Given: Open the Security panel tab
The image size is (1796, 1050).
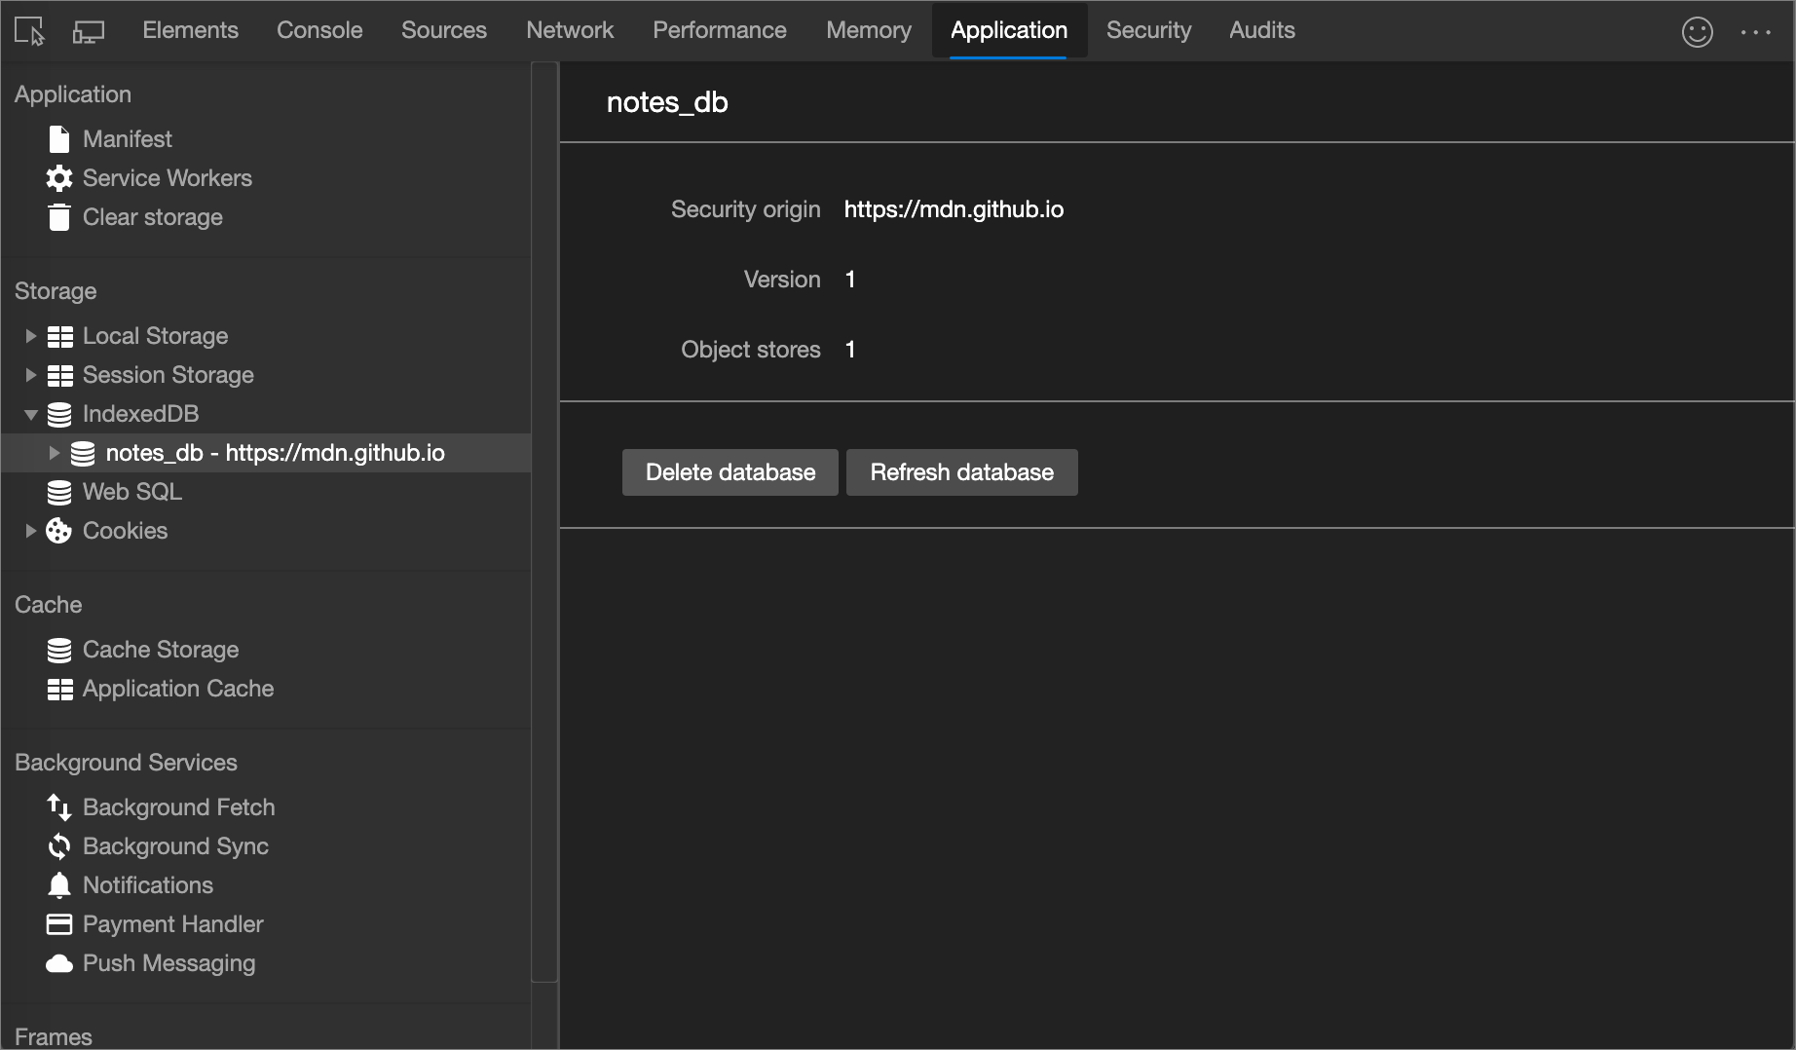Looking at the screenshot, I should 1149,29.
